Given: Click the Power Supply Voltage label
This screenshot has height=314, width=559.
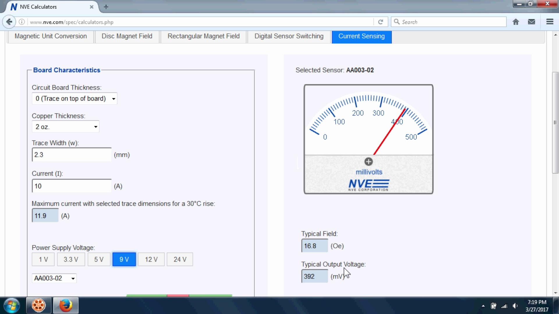Looking at the screenshot, I should click(x=63, y=248).
